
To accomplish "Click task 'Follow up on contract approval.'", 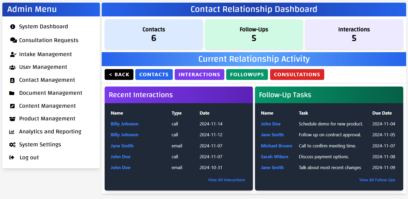I will point(330,135).
